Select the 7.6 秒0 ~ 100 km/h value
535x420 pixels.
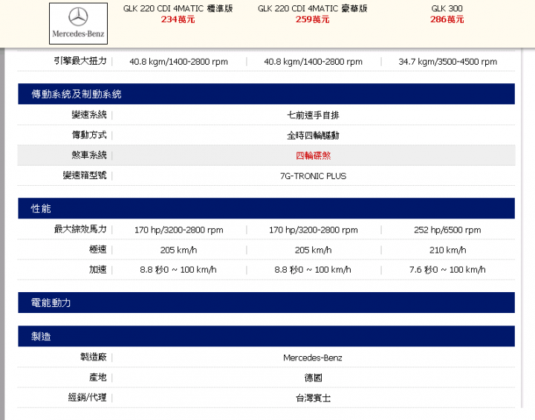447,270
